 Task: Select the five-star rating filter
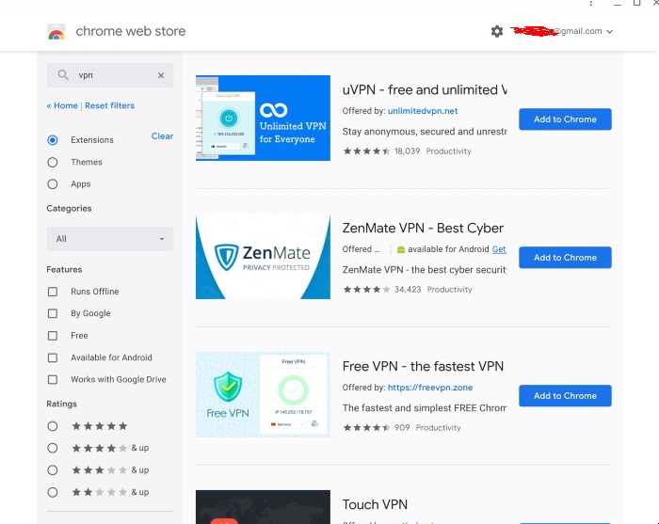pyautogui.click(x=53, y=426)
